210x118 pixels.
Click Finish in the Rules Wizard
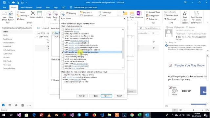tap(119, 96)
